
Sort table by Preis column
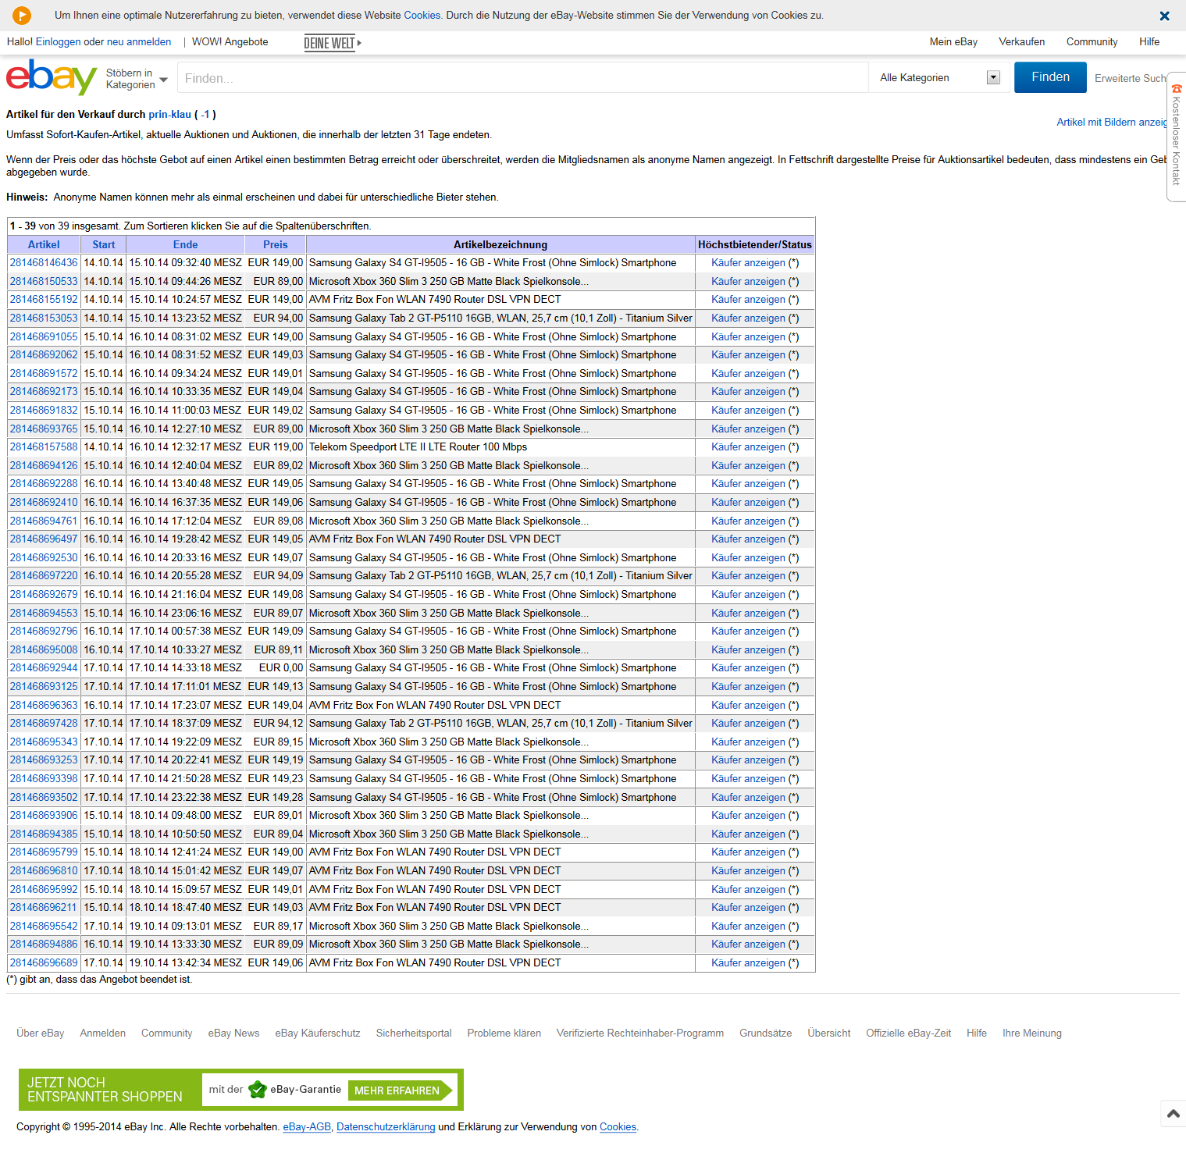coord(276,244)
